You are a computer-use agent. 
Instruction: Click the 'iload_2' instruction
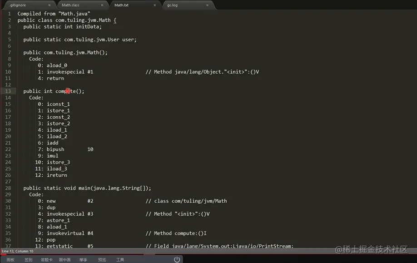coord(57,136)
